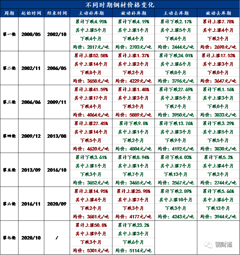Click the 周期 column header

[9, 13]
